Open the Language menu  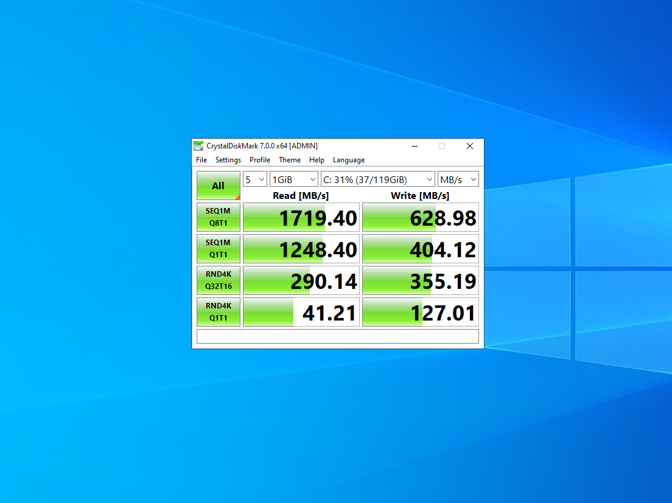(x=349, y=160)
